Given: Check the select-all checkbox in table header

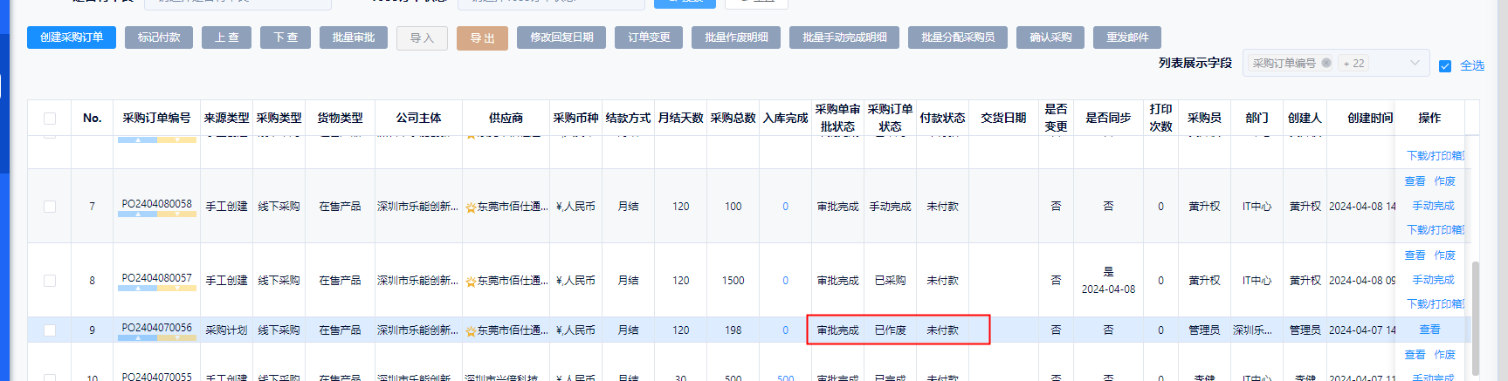Looking at the screenshot, I should pos(50,119).
